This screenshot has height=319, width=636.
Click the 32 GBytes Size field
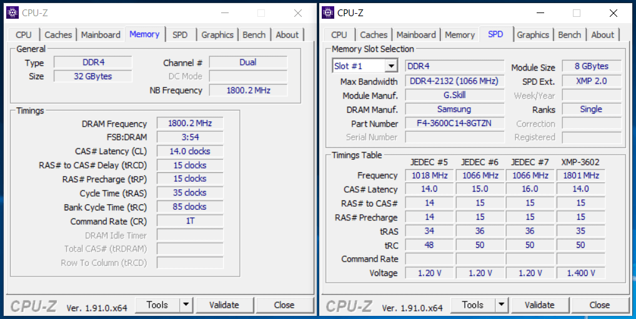click(93, 76)
